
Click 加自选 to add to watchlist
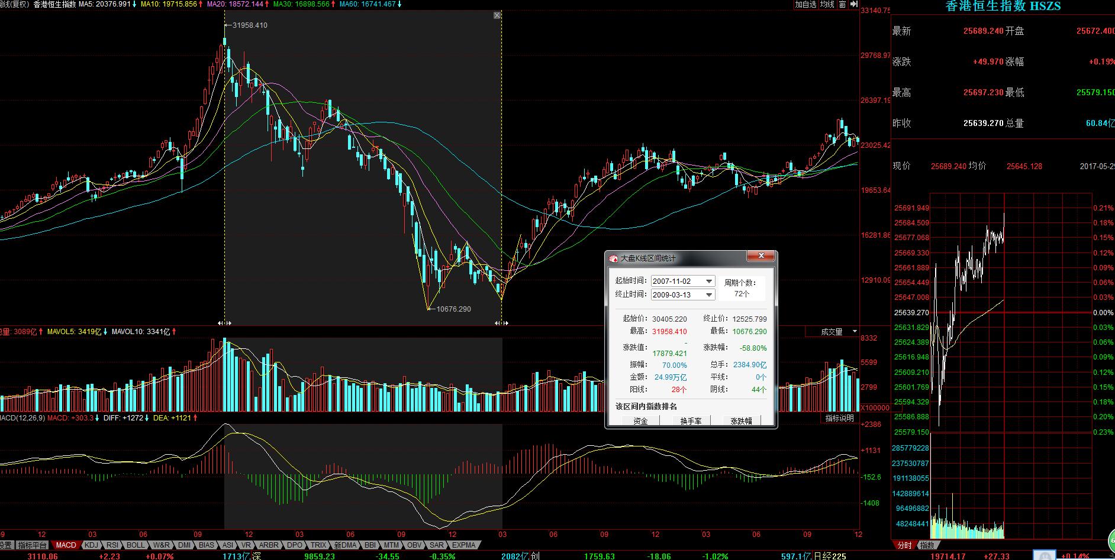click(805, 4)
